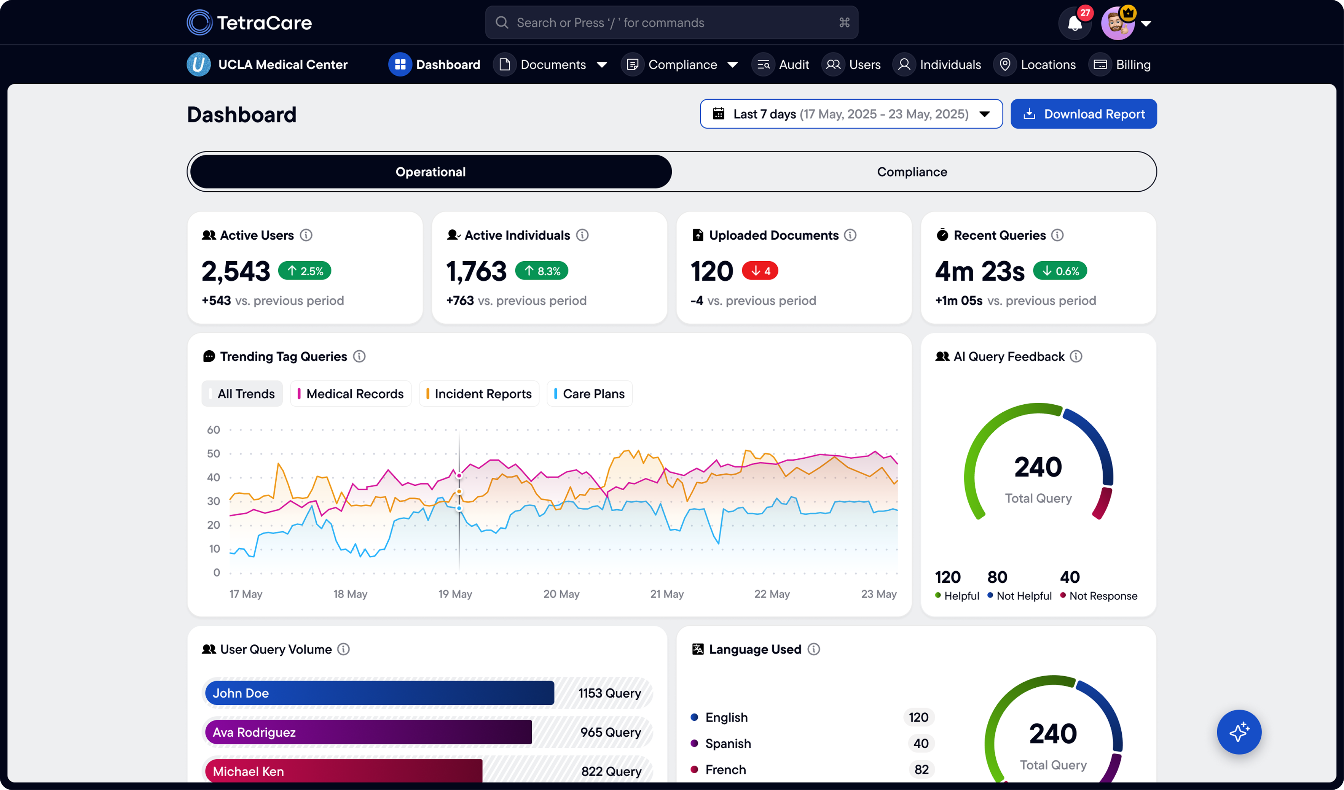The image size is (1344, 790).
Task: Open the notifications bell
Action: [1075, 24]
